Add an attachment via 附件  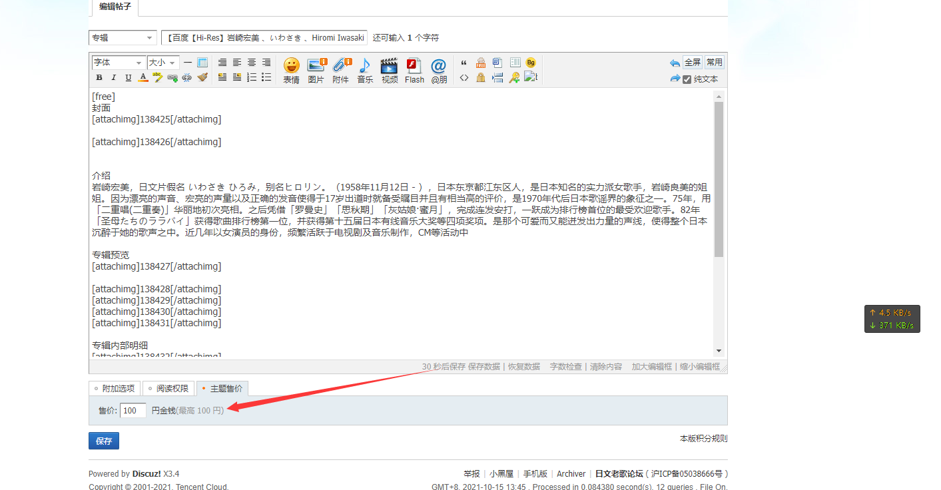click(341, 71)
